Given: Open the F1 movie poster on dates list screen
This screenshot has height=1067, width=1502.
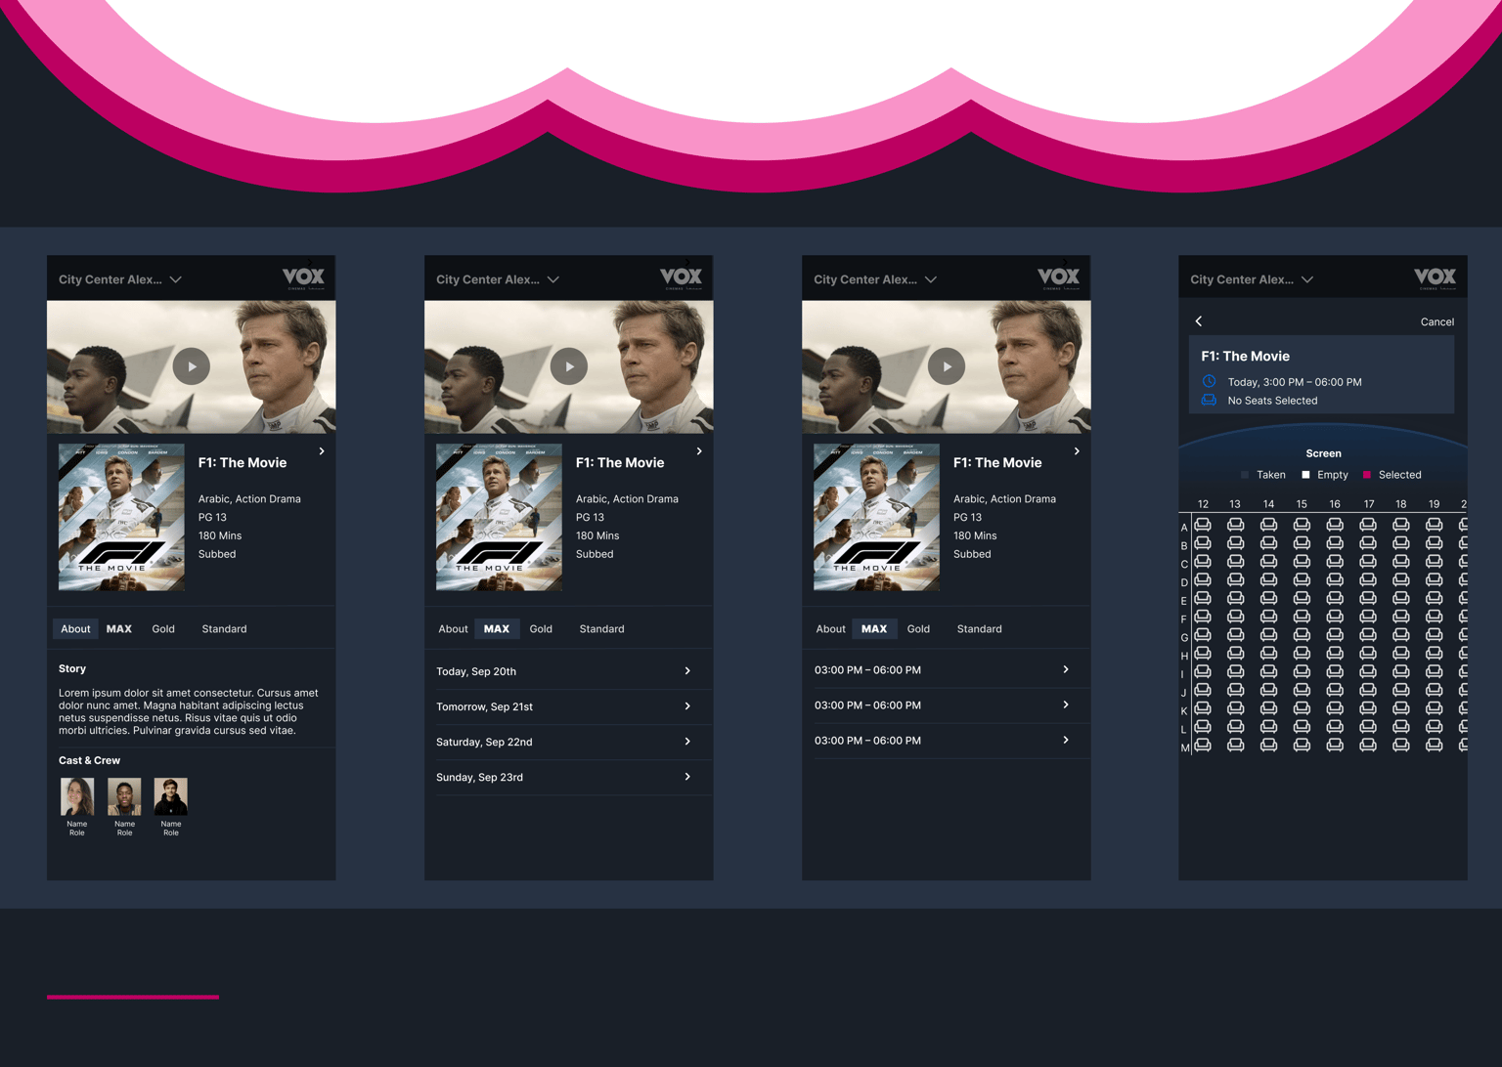Looking at the screenshot, I should [499, 518].
